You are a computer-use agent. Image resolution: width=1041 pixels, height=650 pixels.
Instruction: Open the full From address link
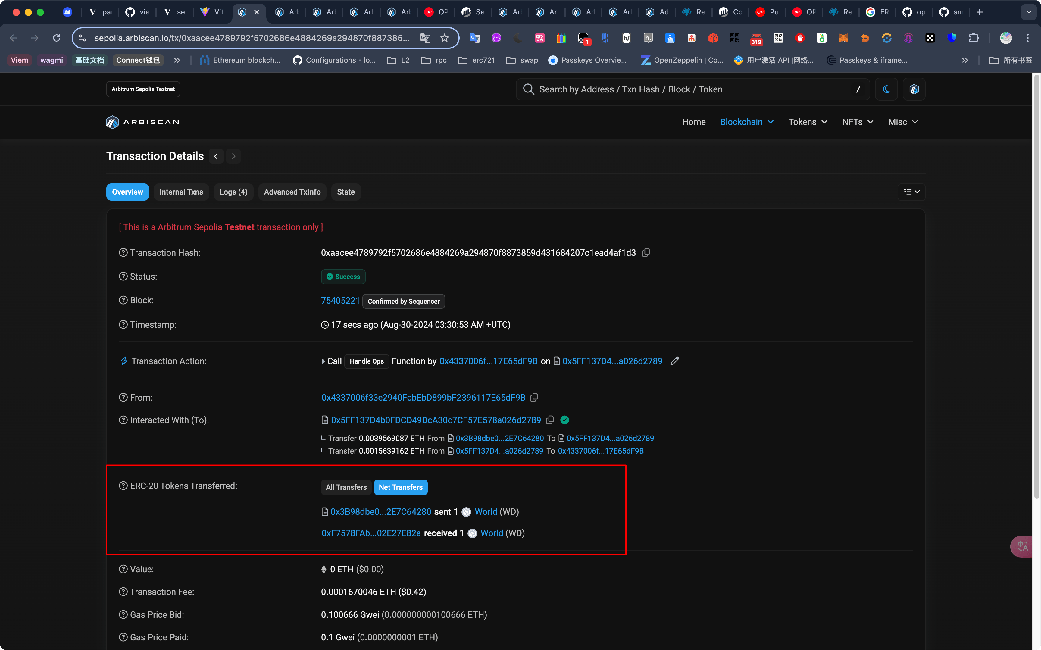(x=424, y=398)
